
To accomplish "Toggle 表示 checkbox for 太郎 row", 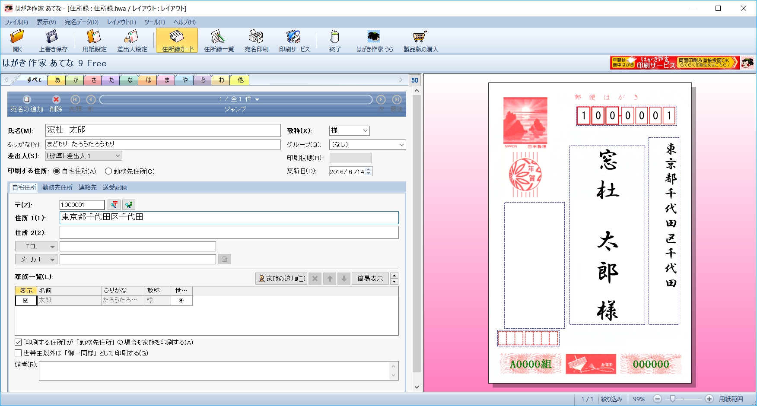I will (26, 301).
